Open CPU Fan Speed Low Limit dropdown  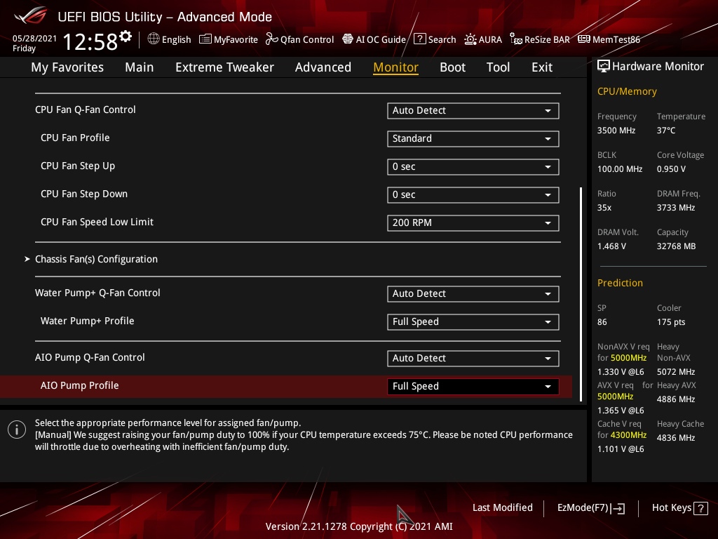tap(473, 222)
